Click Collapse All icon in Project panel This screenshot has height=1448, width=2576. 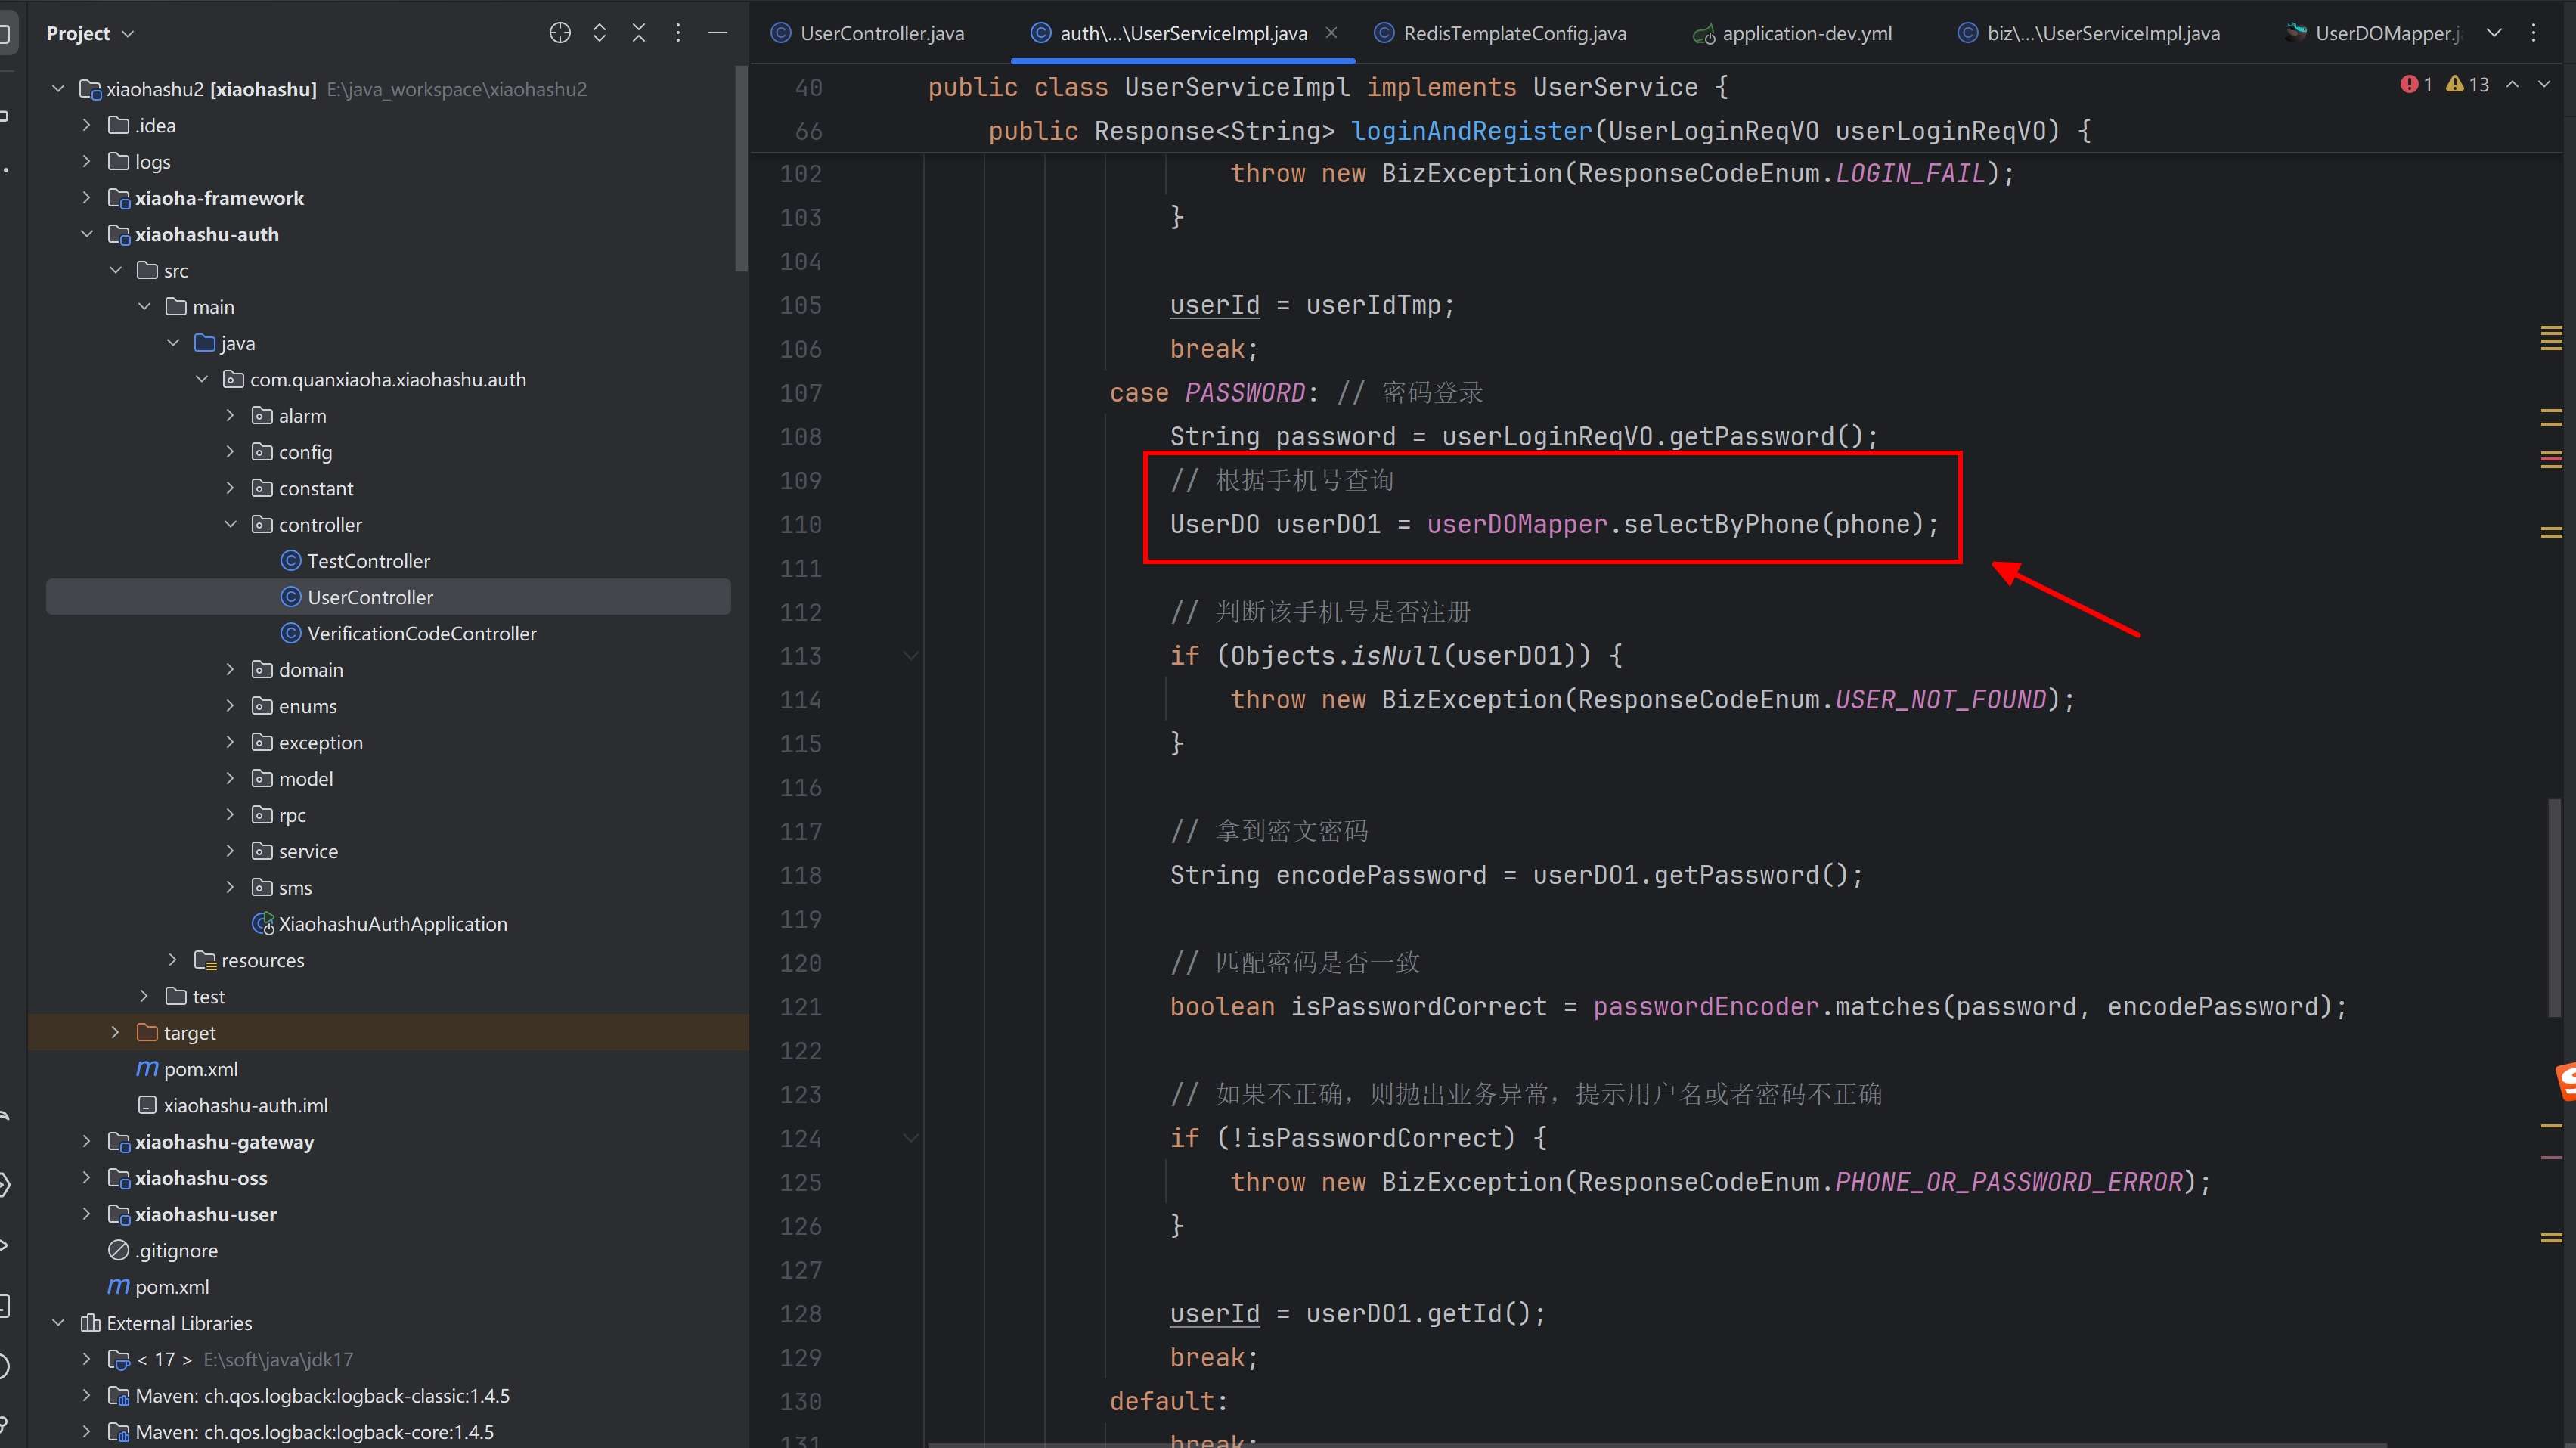639,33
